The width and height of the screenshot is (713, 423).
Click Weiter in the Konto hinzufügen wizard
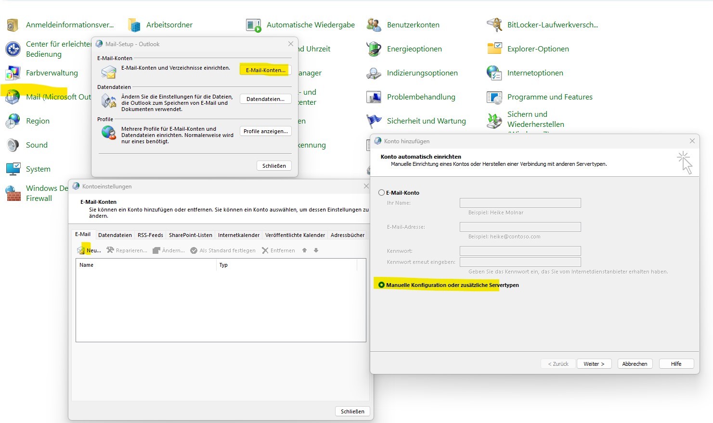pyautogui.click(x=594, y=363)
